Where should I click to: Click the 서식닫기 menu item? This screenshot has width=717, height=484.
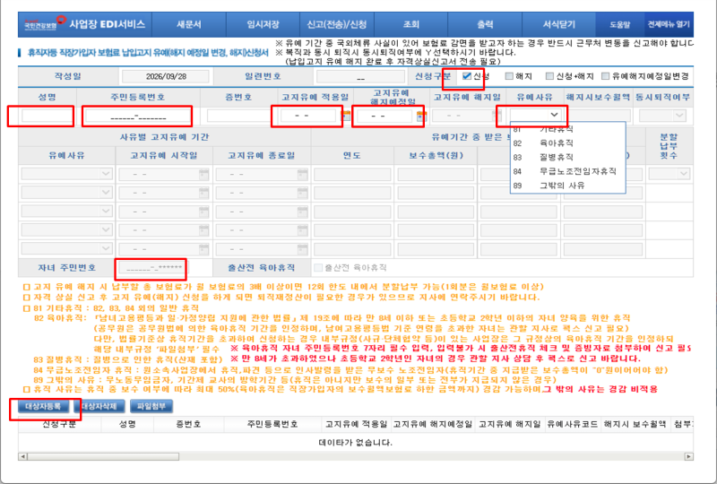[x=558, y=24]
